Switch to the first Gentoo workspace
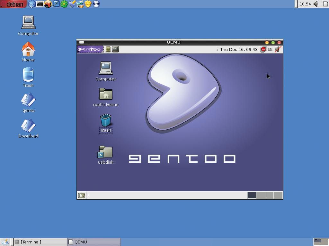The height and width of the screenshot is (246, 329). 252,195
